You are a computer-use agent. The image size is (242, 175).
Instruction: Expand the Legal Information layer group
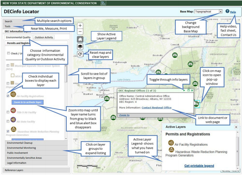pos(36,163)
